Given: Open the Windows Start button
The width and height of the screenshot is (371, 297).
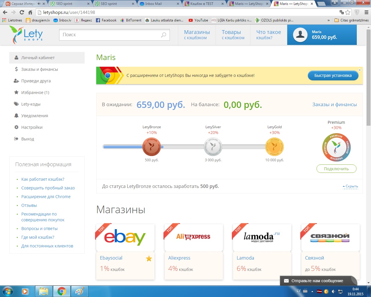Looking at the screenshot, I should [x=8, y=291].
